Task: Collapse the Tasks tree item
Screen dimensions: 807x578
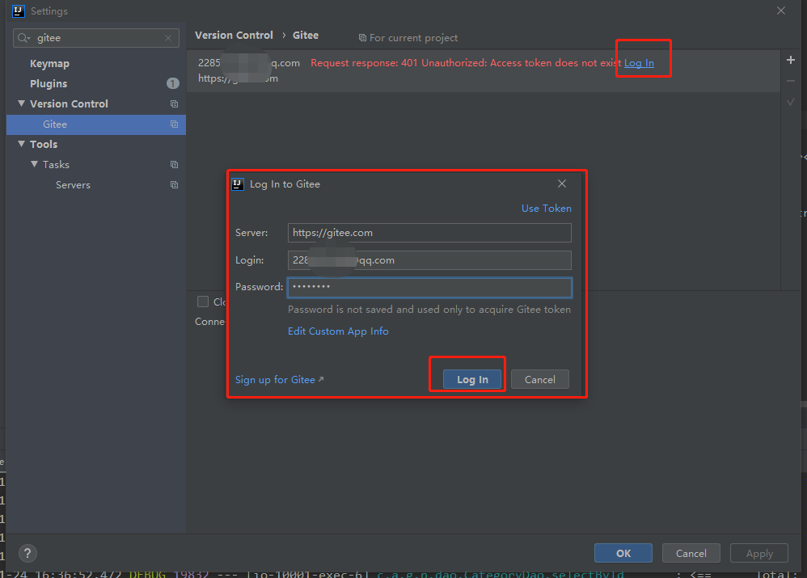Action: click(33, 164)
